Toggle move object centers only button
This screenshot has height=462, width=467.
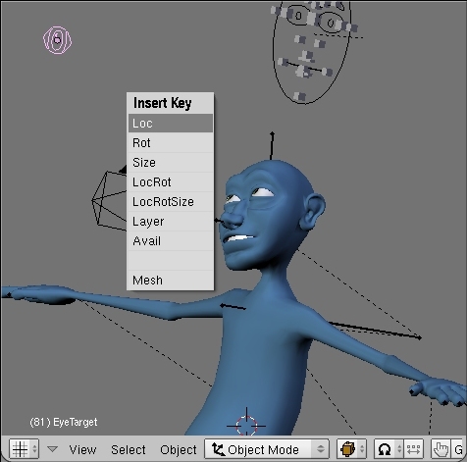pos(414,449)
